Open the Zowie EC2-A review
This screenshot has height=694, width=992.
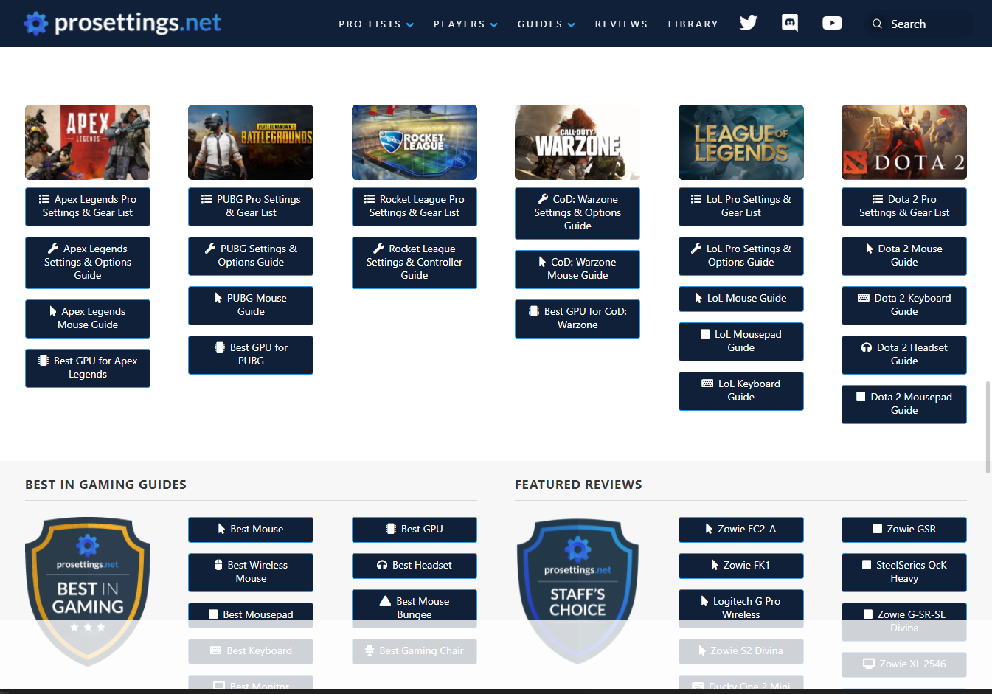point(741,530)
